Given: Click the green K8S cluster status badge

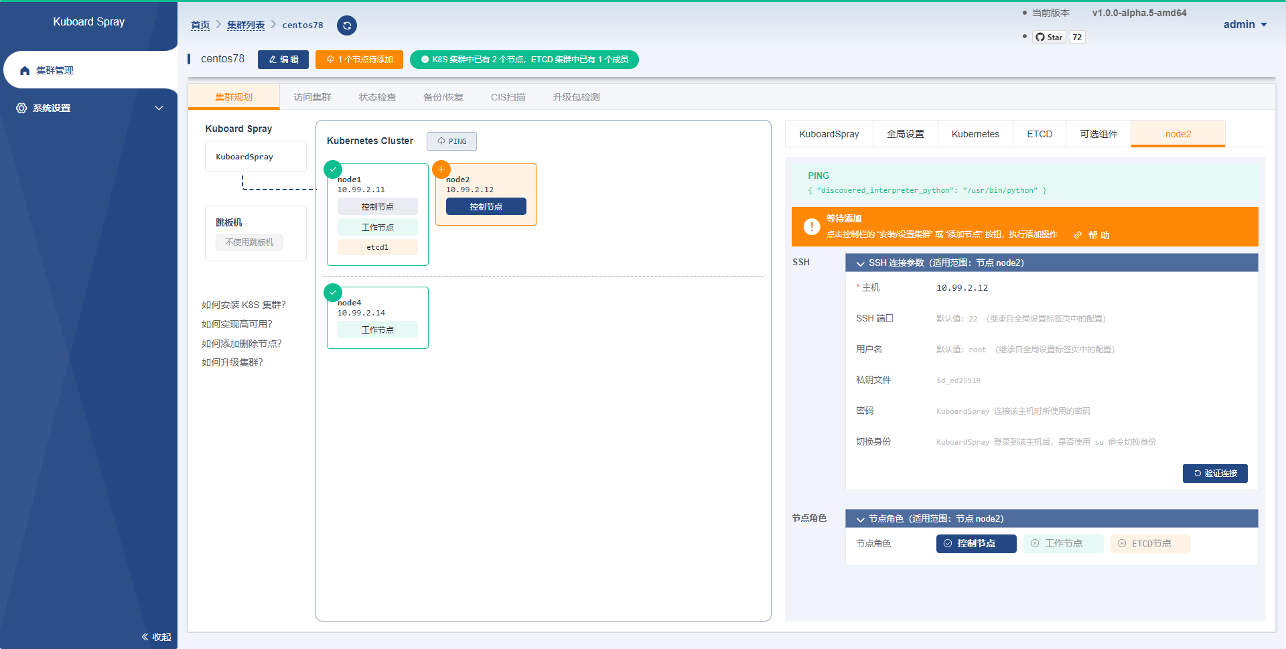Looking at the screenshot, I should click(x=524, y=60).
